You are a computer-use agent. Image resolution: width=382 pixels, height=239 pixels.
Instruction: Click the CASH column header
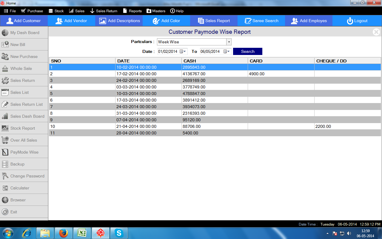click(x=190, y=61)
